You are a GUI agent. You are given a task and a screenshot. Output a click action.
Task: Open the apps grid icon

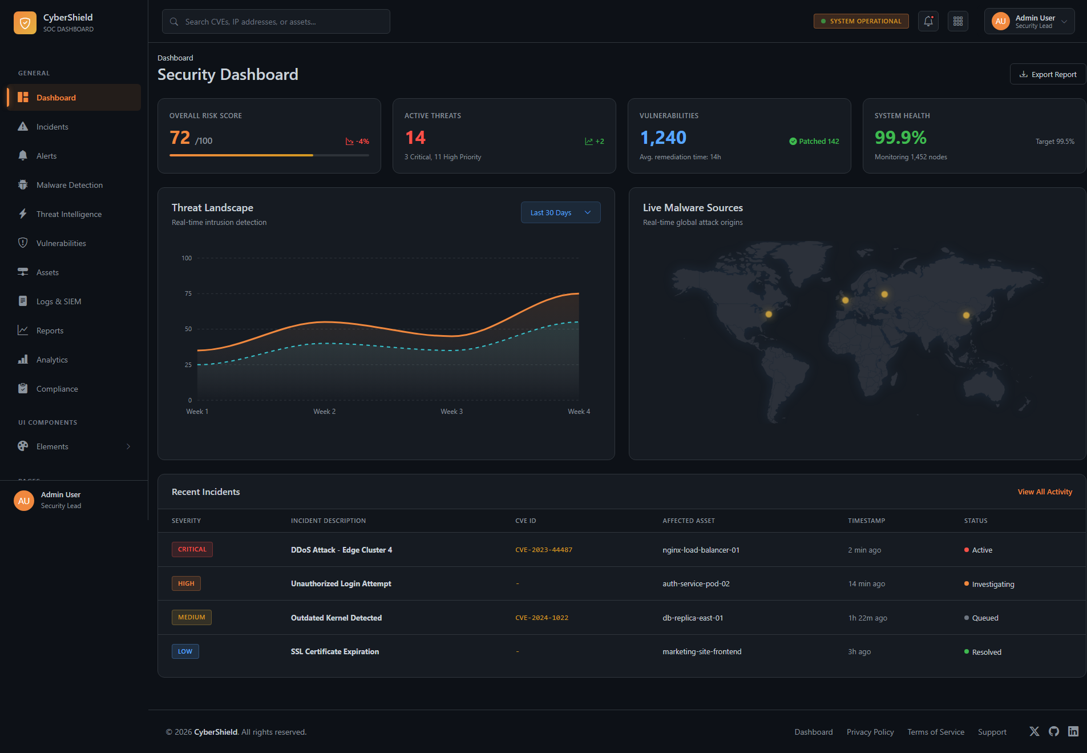click(957, 21)
